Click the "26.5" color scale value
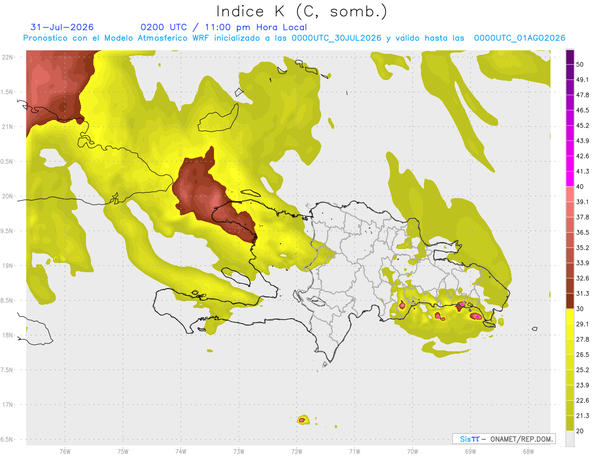This screenshot has height=458, width=593. point(583,355)
